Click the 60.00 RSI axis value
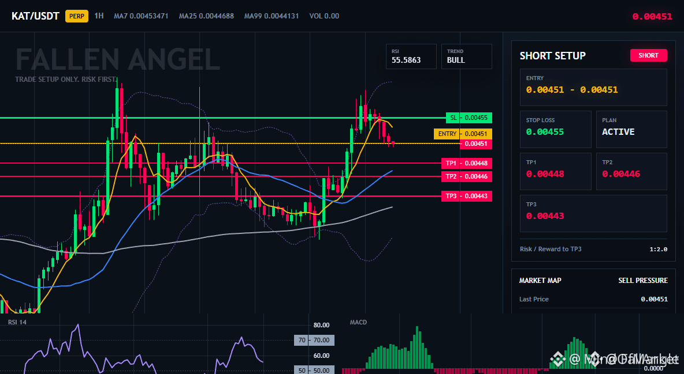Screen dimensions: 684x374 [322, 356]
